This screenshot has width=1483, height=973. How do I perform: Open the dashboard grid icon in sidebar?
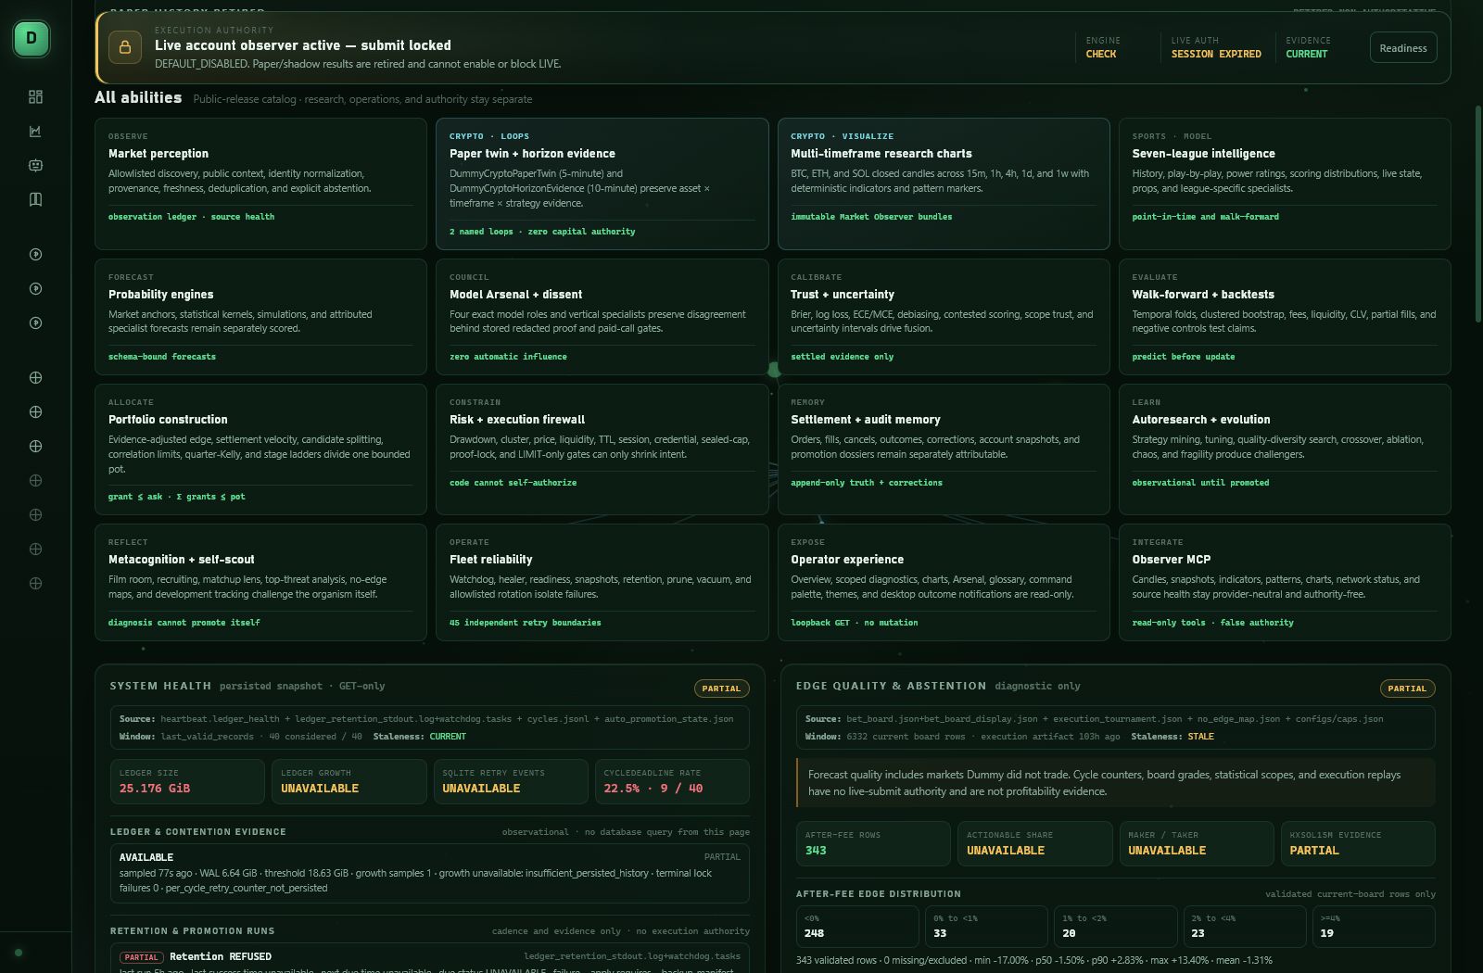(35, 96)
